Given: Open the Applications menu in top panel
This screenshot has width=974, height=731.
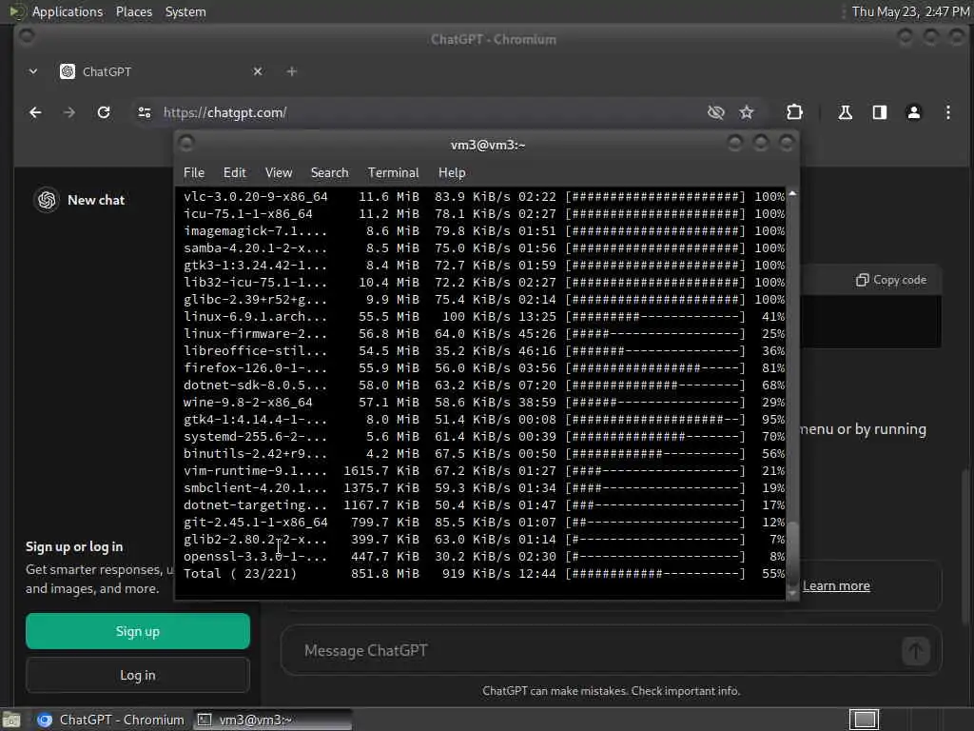Looking at the screenshot, I should (68, 11).
